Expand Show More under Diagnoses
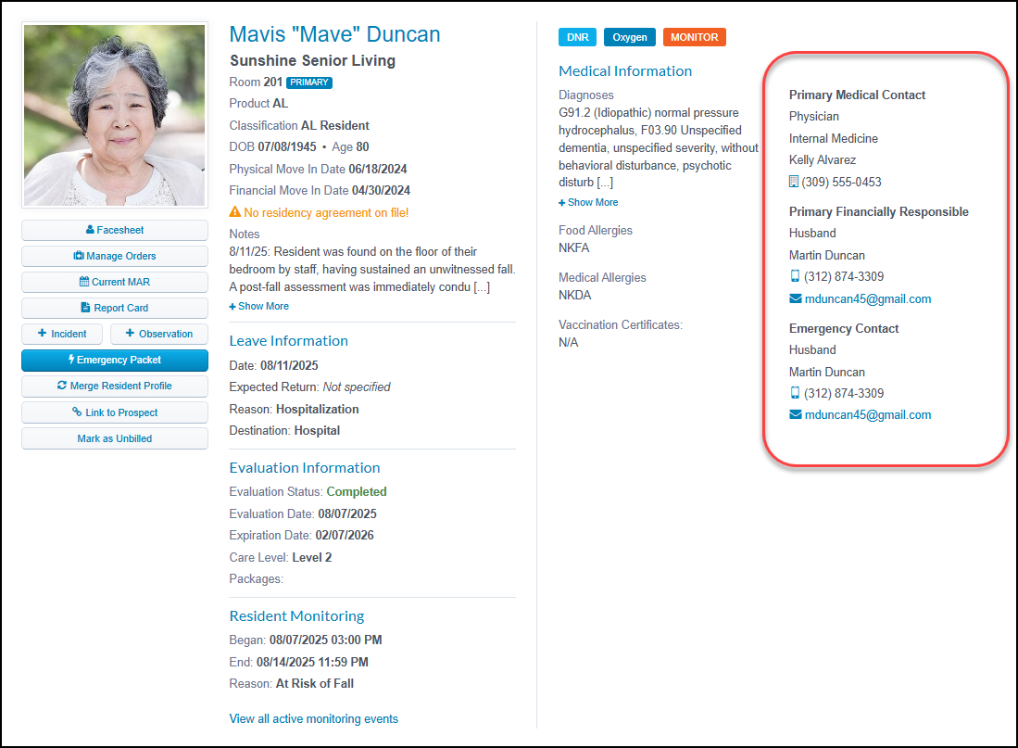Screen dimensions: 1018x748 (587, 201)
